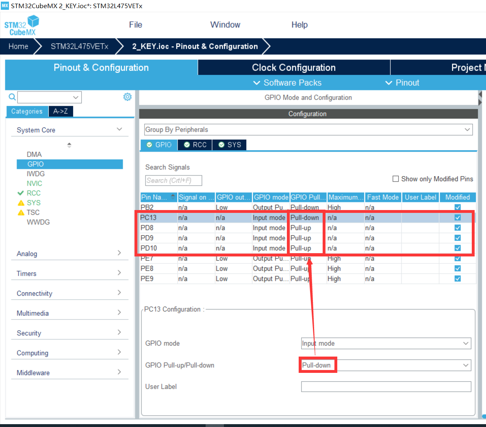Open the Pinout dropdown menu
This screenshot has width=486, height=427.
[x=402, y=83]
